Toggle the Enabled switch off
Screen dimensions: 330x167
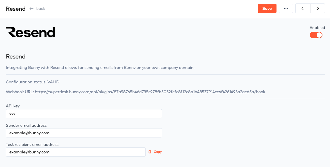pos(316,35)
